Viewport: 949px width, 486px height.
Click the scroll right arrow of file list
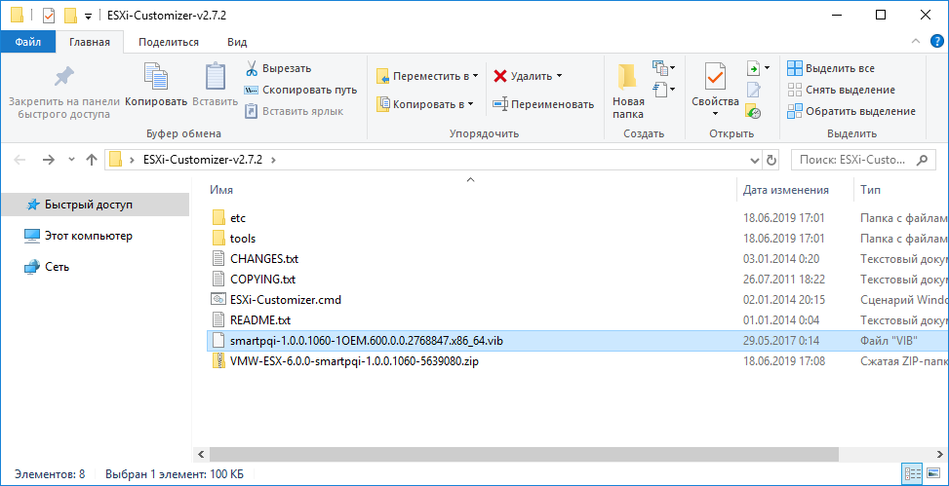click(941, 453)
